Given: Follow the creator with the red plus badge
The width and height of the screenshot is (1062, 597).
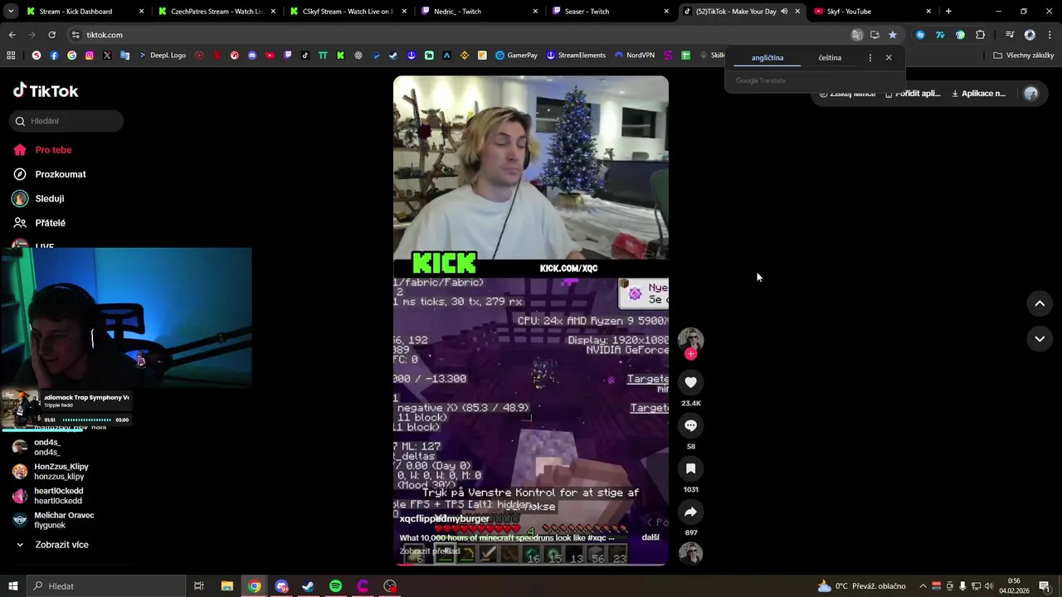Looking at the screenshot, I should coord(690,354).
